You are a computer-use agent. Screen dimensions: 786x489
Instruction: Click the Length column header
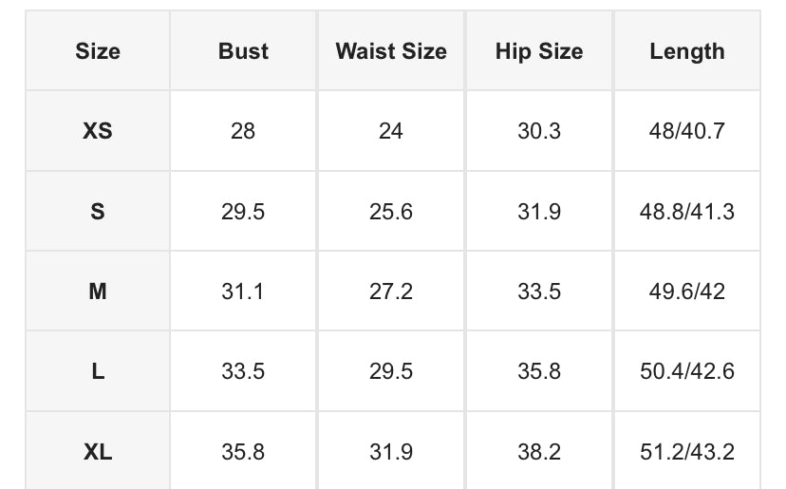pos(687,51)
